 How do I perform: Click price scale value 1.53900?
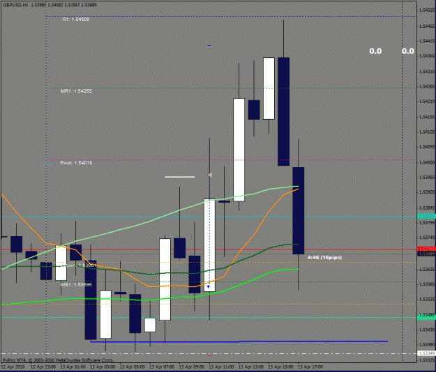427,192
